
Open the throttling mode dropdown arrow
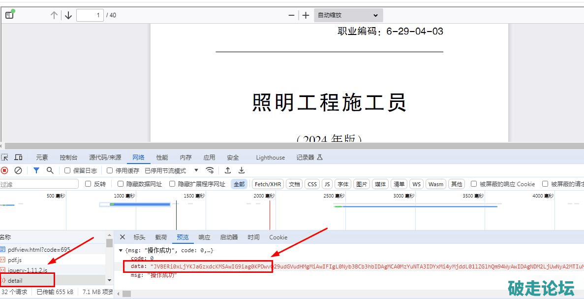tap(196, 170)
